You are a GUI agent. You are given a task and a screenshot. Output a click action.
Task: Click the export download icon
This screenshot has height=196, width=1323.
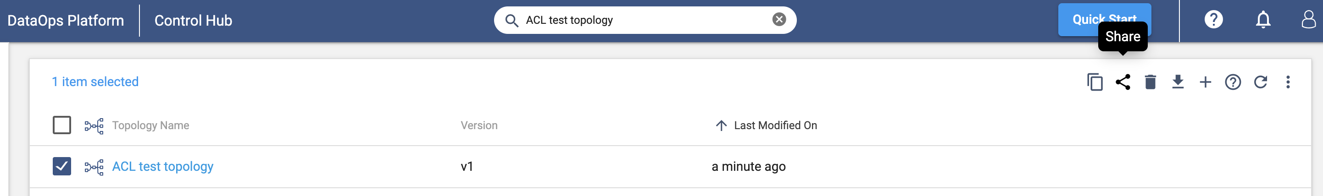1178,82
